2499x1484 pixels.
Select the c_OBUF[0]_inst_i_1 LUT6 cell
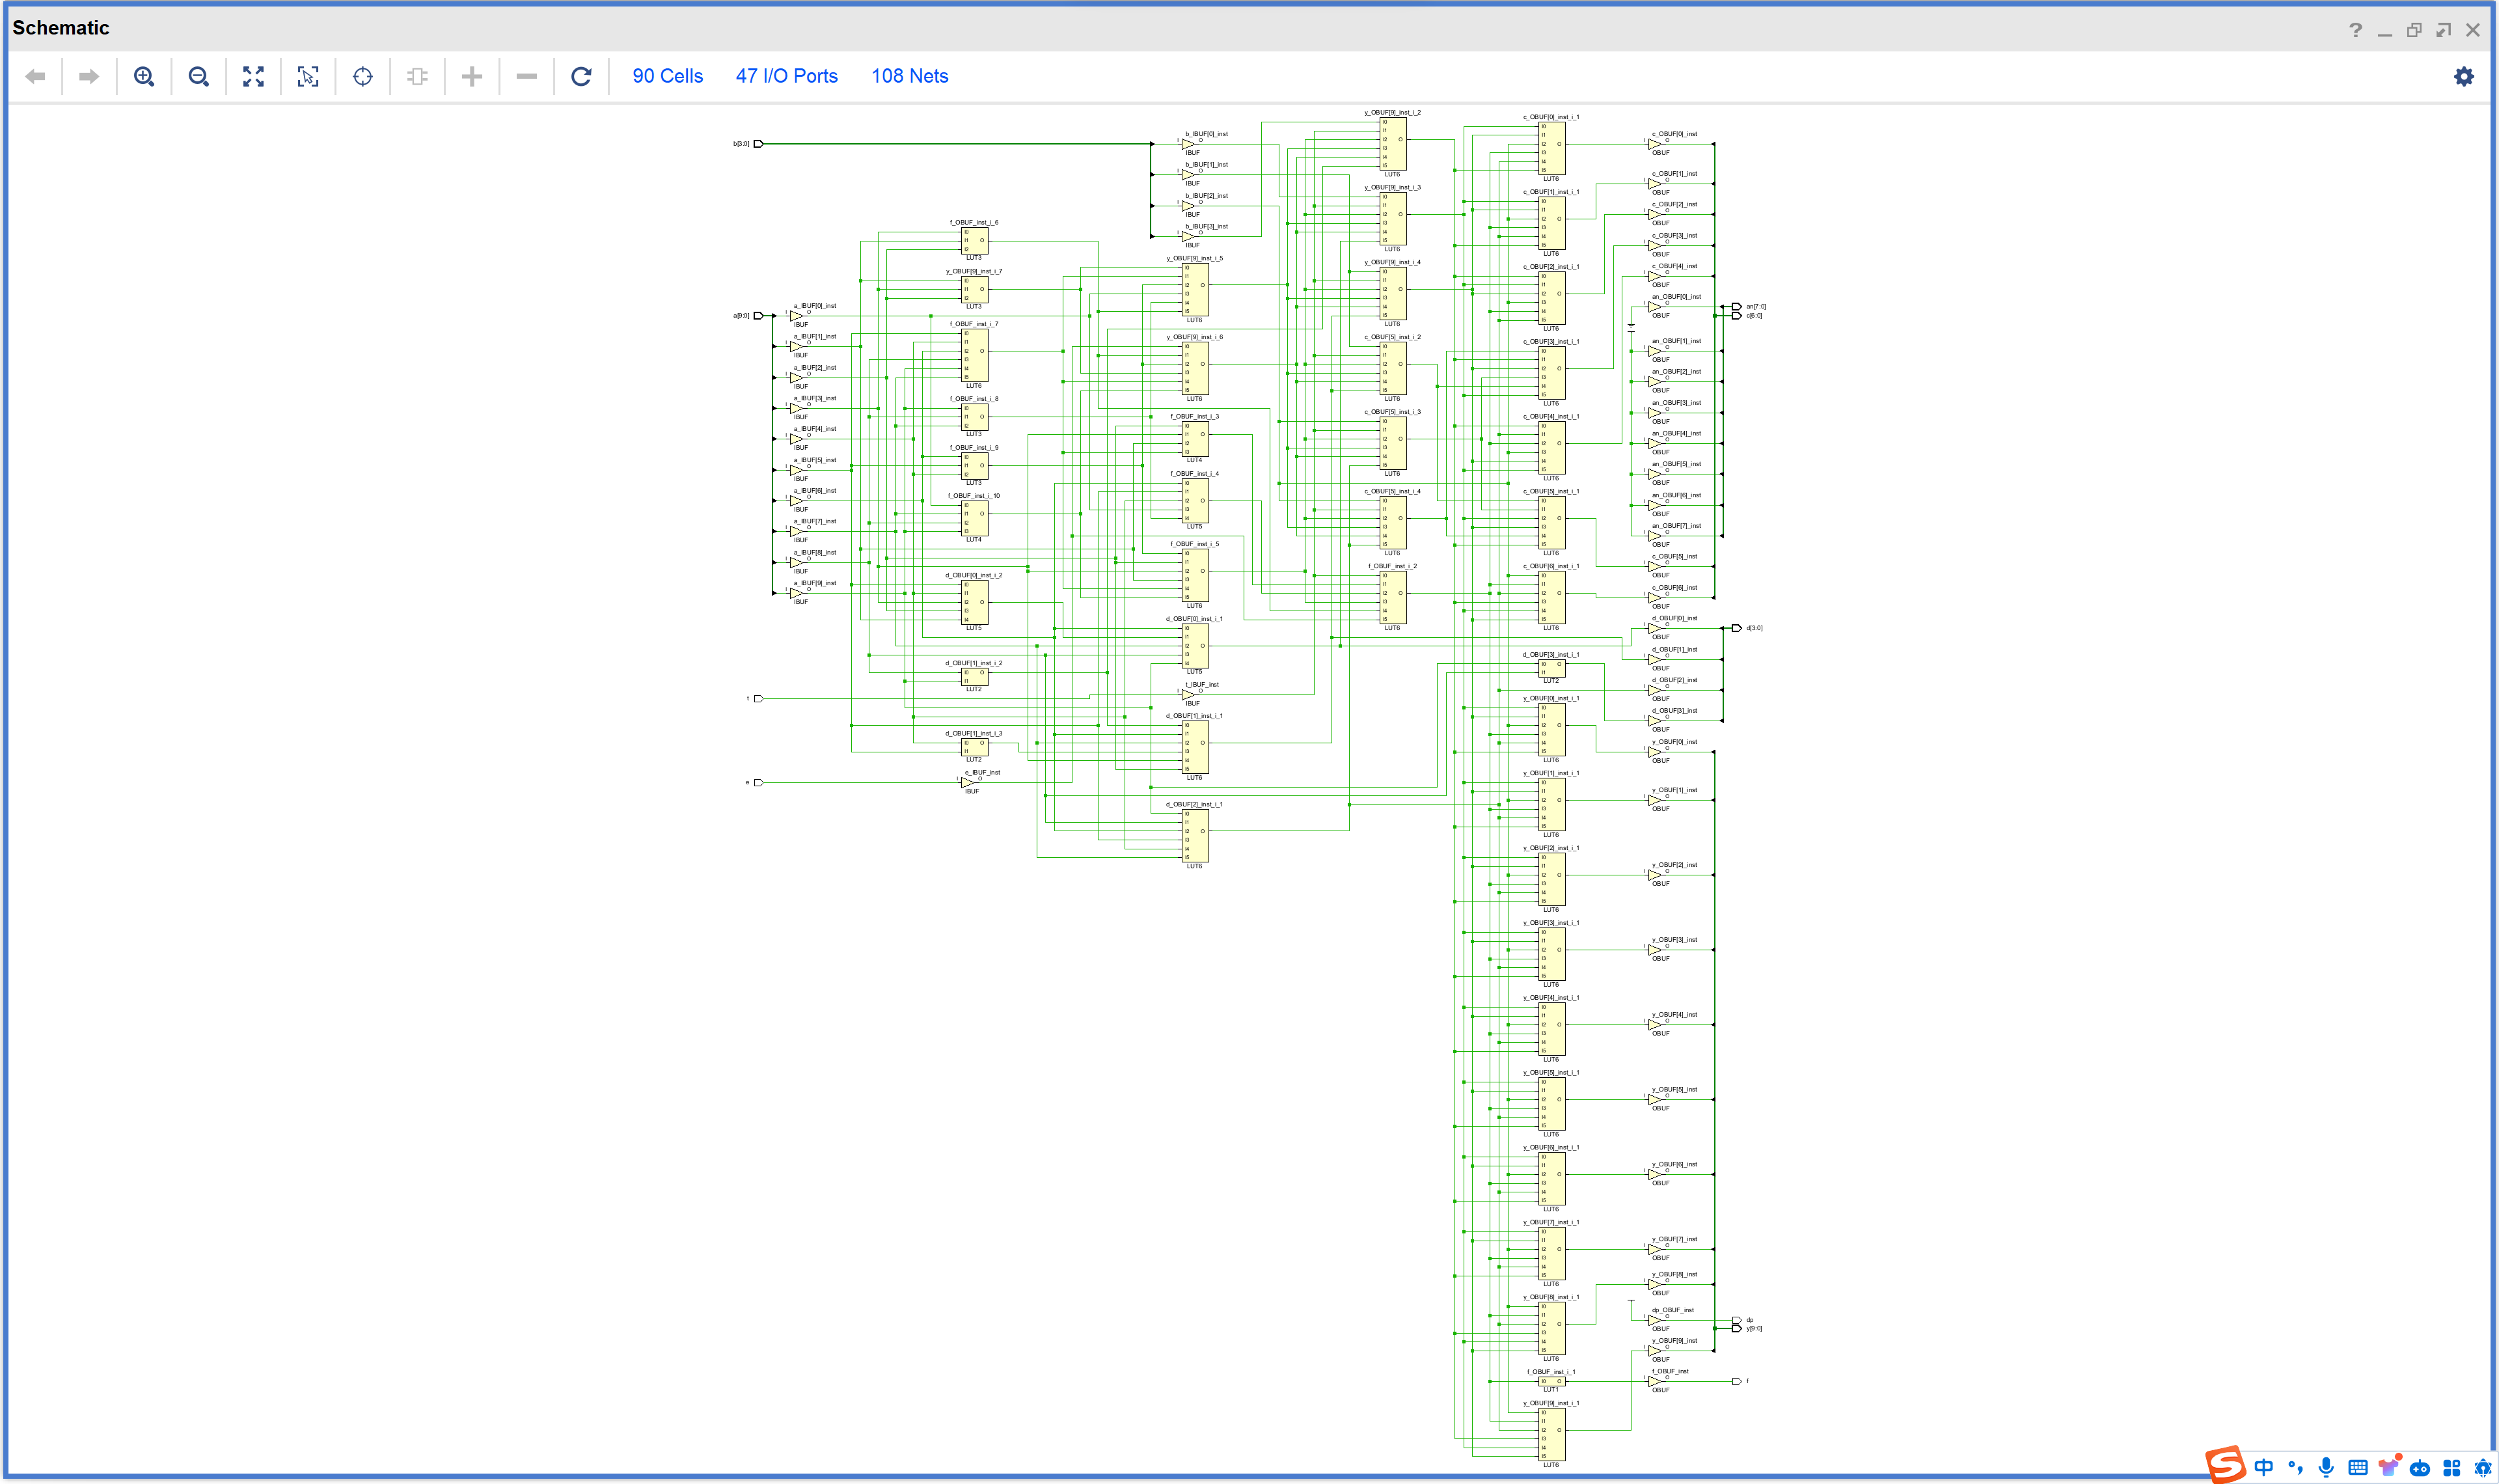click(1551, 148)
